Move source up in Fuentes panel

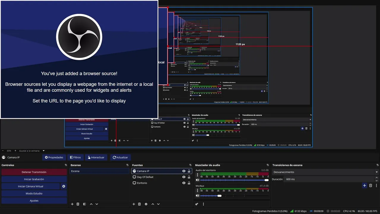click(153, 204)
